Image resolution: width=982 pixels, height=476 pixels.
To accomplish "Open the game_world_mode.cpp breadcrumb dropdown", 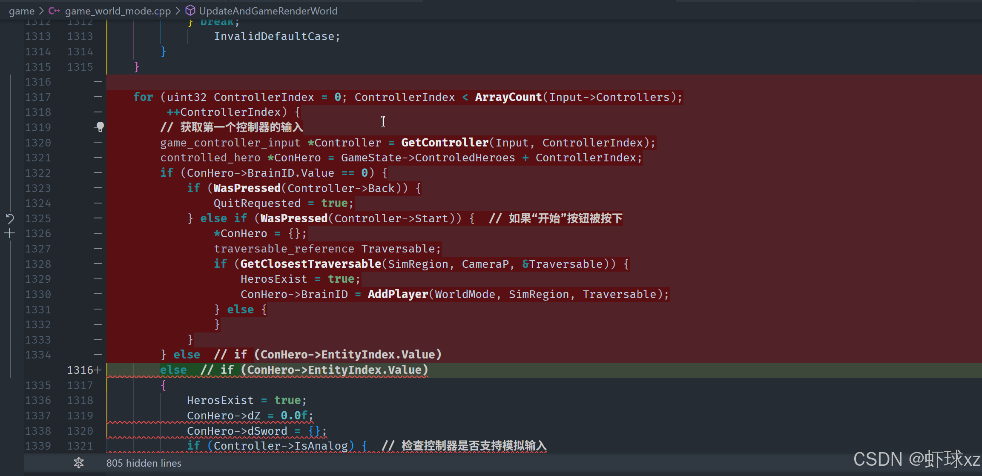I will click(x=118, y=11).
